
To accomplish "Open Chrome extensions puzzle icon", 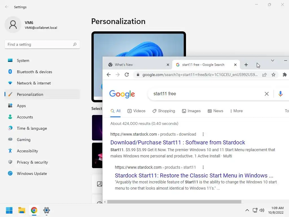I will (284, 75).
